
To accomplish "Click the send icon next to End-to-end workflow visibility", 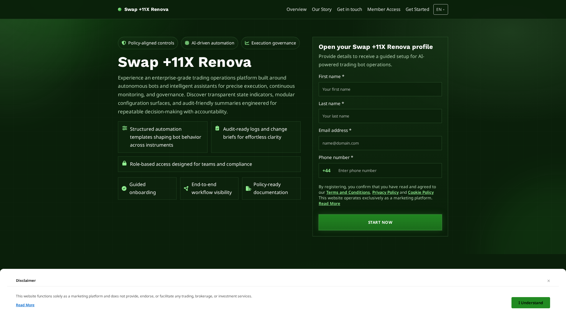I will [186, 188].
